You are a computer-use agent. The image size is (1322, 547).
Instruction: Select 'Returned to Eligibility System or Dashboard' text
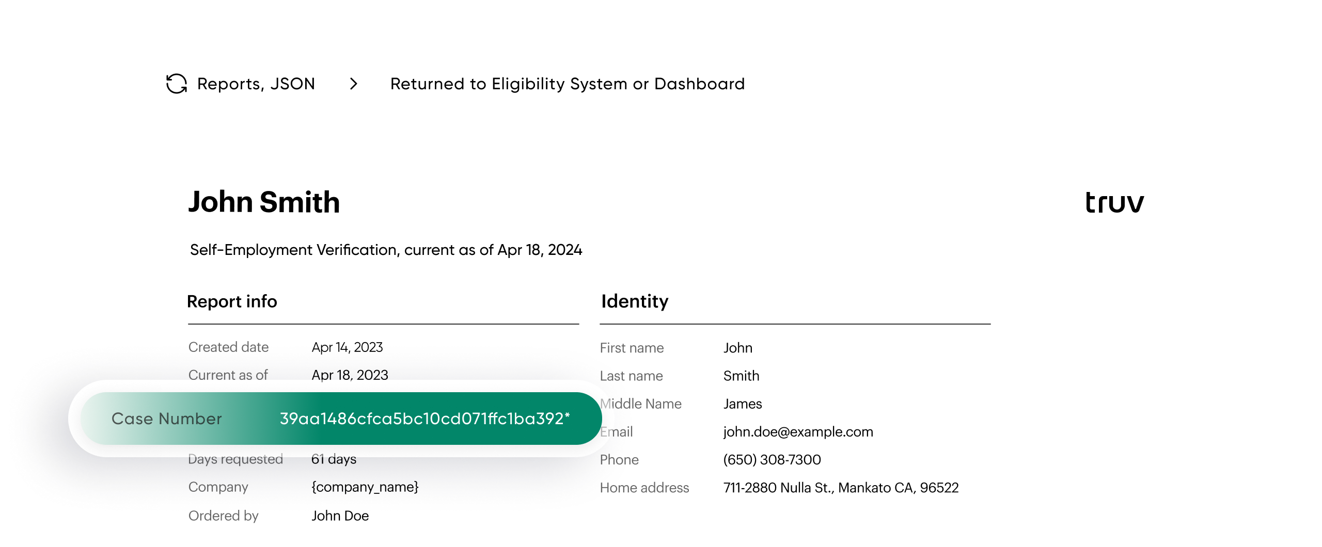click(568, 84)
